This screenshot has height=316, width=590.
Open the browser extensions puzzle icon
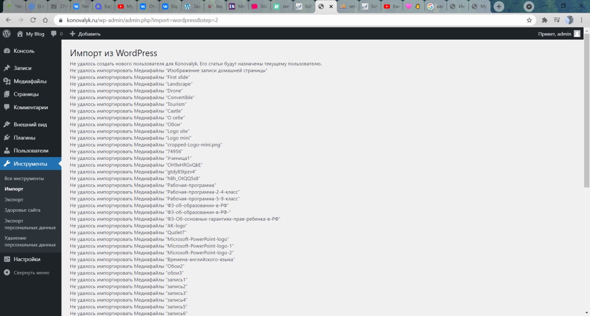pyautogui.click(x=544, y=20)
